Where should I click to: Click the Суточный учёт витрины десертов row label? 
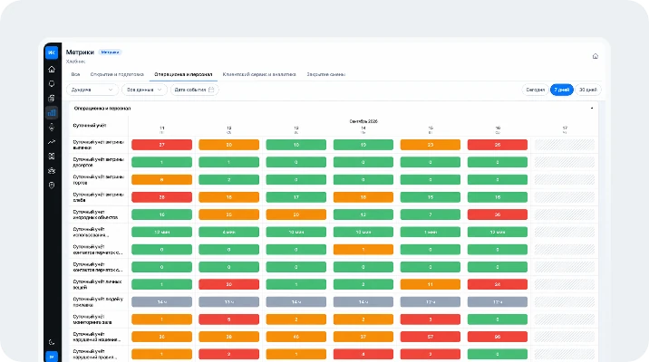point(99,162)
